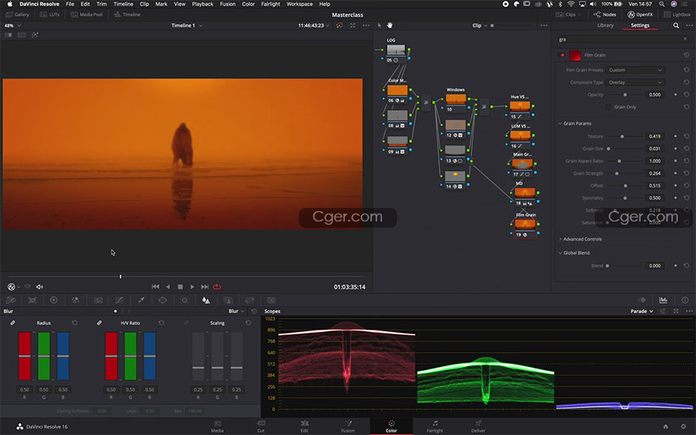Adjust the Grain Strength slider
Viewport: 696px width, 435px height.
[617, 173]
